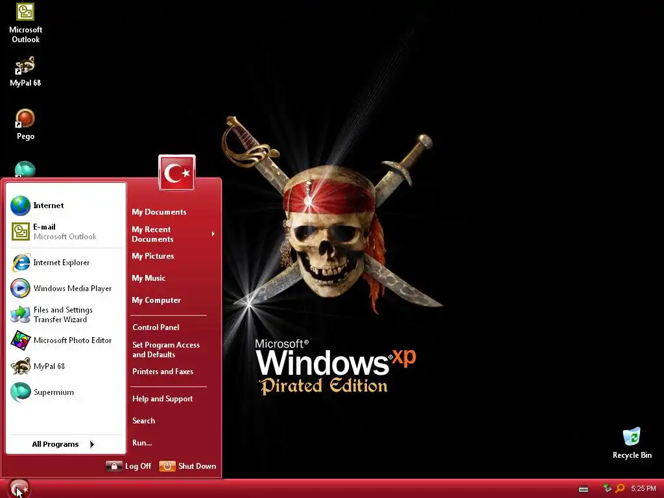This screenshot has width=664, height=498.
Task: Open Help and Support
Action: (162, 399)
